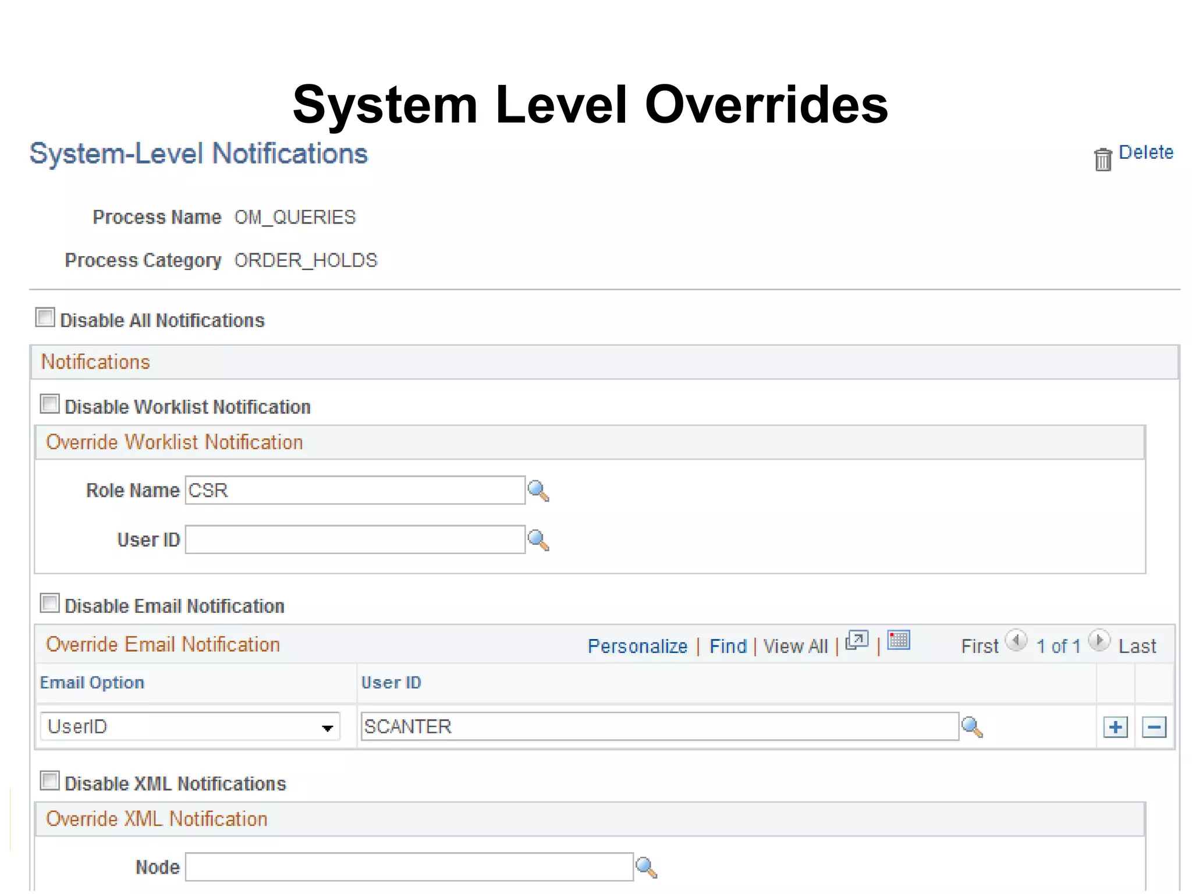
Task: Check Disable XML Notifications
Action: pyautogui.click(x=49, y=781)
